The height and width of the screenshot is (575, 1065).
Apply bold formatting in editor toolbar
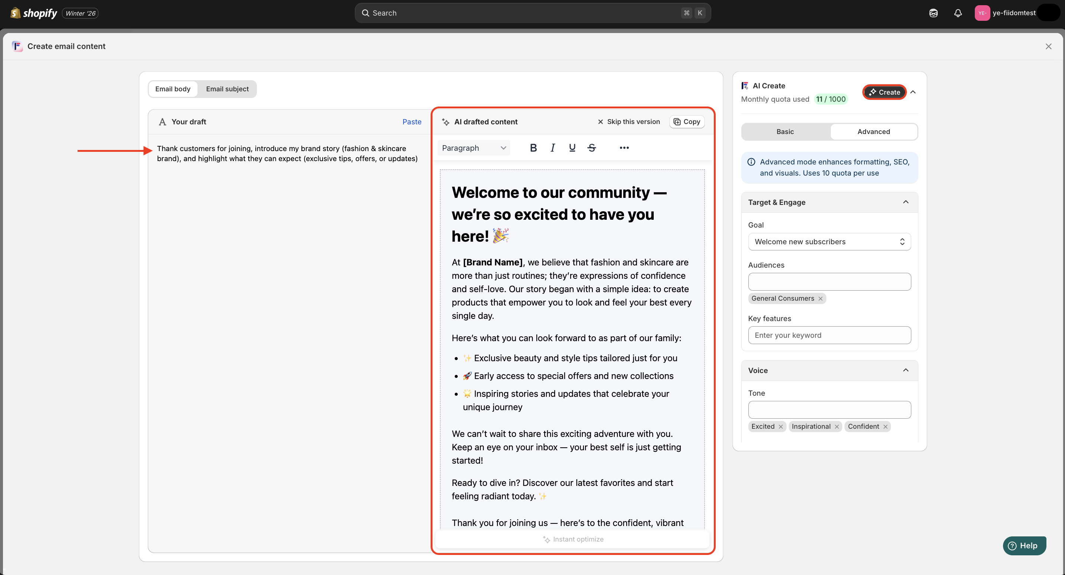pyautogui.click(x=533, y=148)
